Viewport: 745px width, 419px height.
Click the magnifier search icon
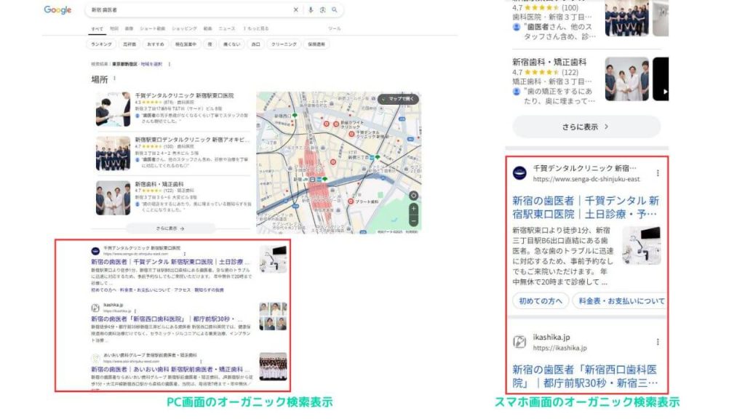click(335, 9)
